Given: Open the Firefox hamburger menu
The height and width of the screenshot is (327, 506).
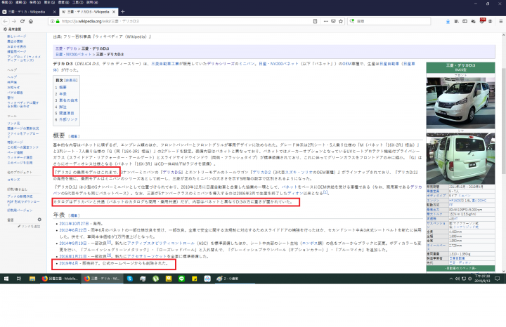Looking at the screenshot, I should [x=501, y=21].
